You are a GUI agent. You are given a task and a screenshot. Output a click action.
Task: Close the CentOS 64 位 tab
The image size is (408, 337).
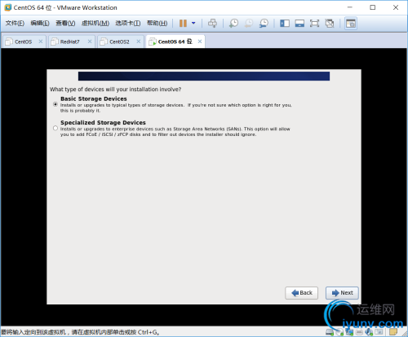200,42
